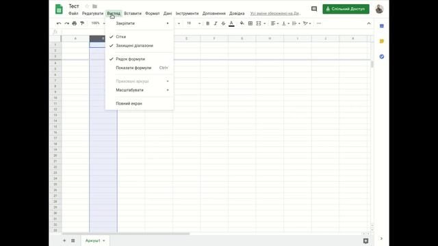Add a new sheet with plus icon

tap(64, 241)
